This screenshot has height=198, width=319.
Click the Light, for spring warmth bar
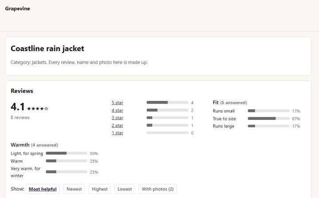coord(66,153)
